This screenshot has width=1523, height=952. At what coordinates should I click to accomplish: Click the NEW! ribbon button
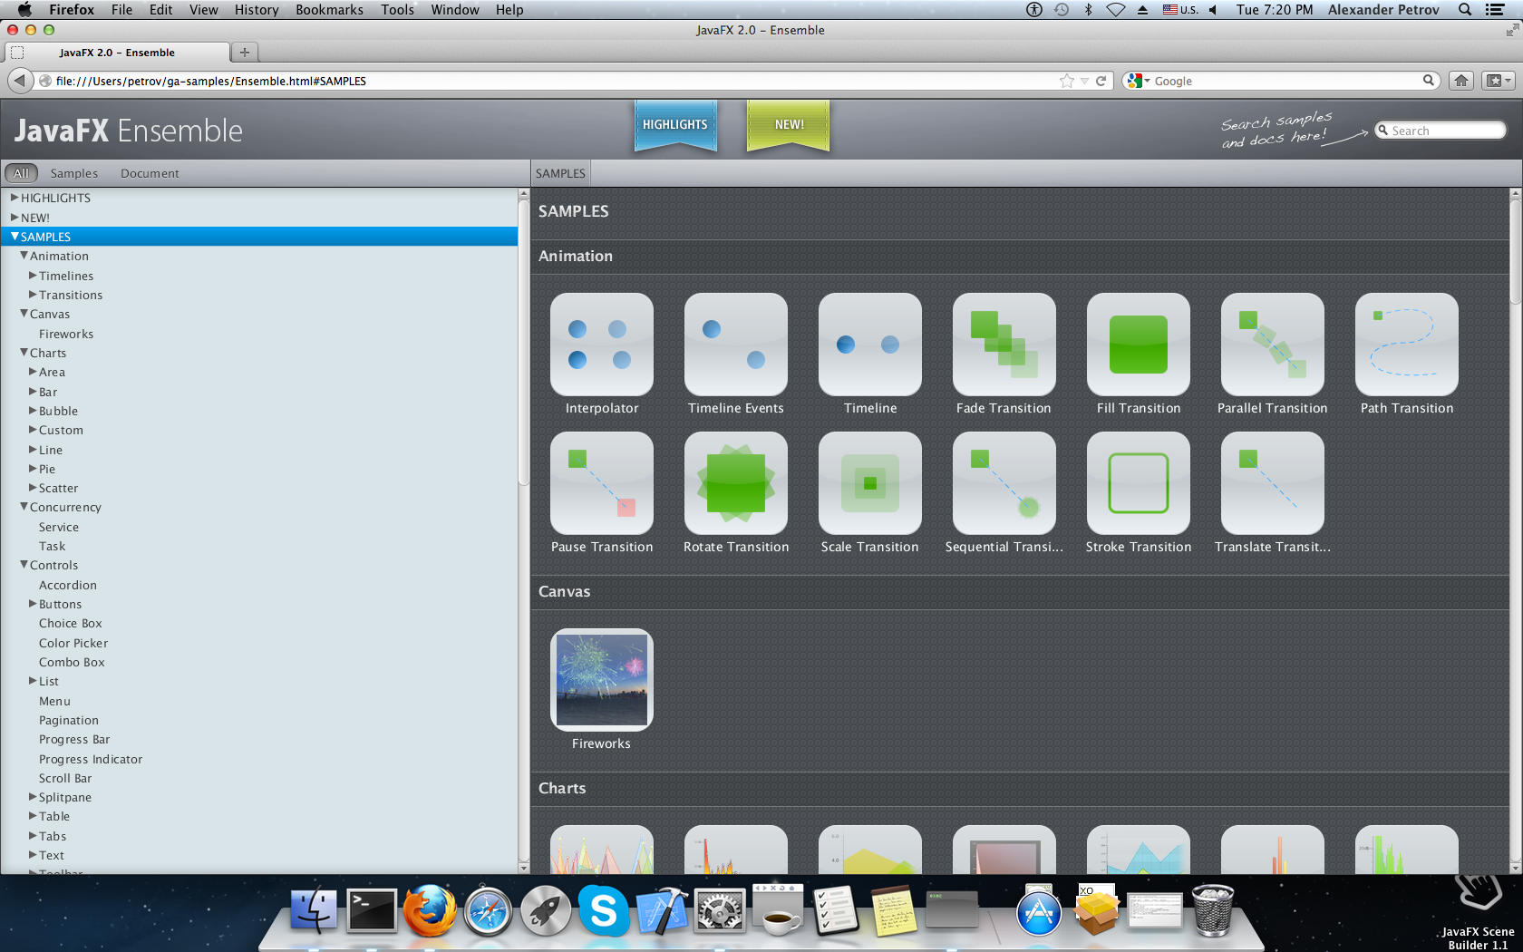click(x=789, y=125)
